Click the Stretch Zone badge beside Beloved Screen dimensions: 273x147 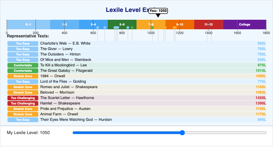tap(23, 92)
